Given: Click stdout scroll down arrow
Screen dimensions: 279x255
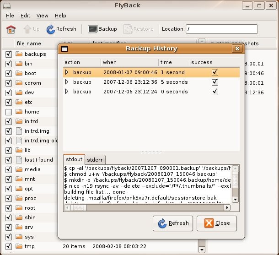Looking at the screenshot, I should click(x=236, y=200).
